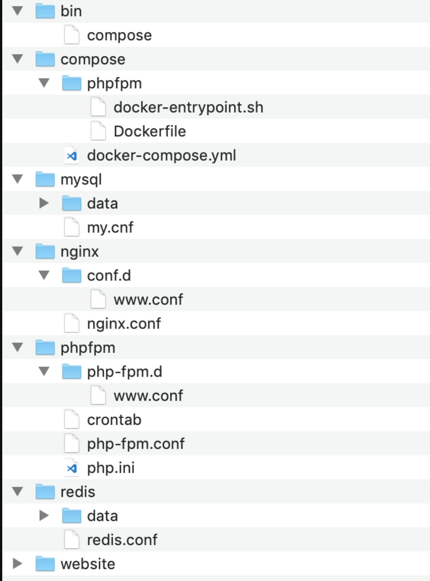The image size is (430, 581).
Task: Select php-fpm.conf in the list
Action: click(x=135, y=444)
